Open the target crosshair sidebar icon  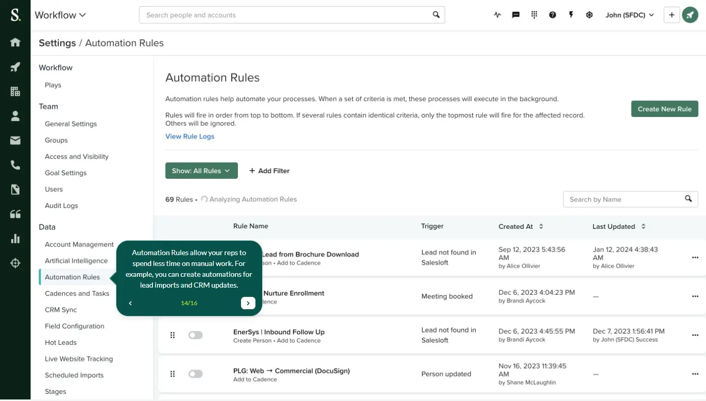(x=15, y=263)
